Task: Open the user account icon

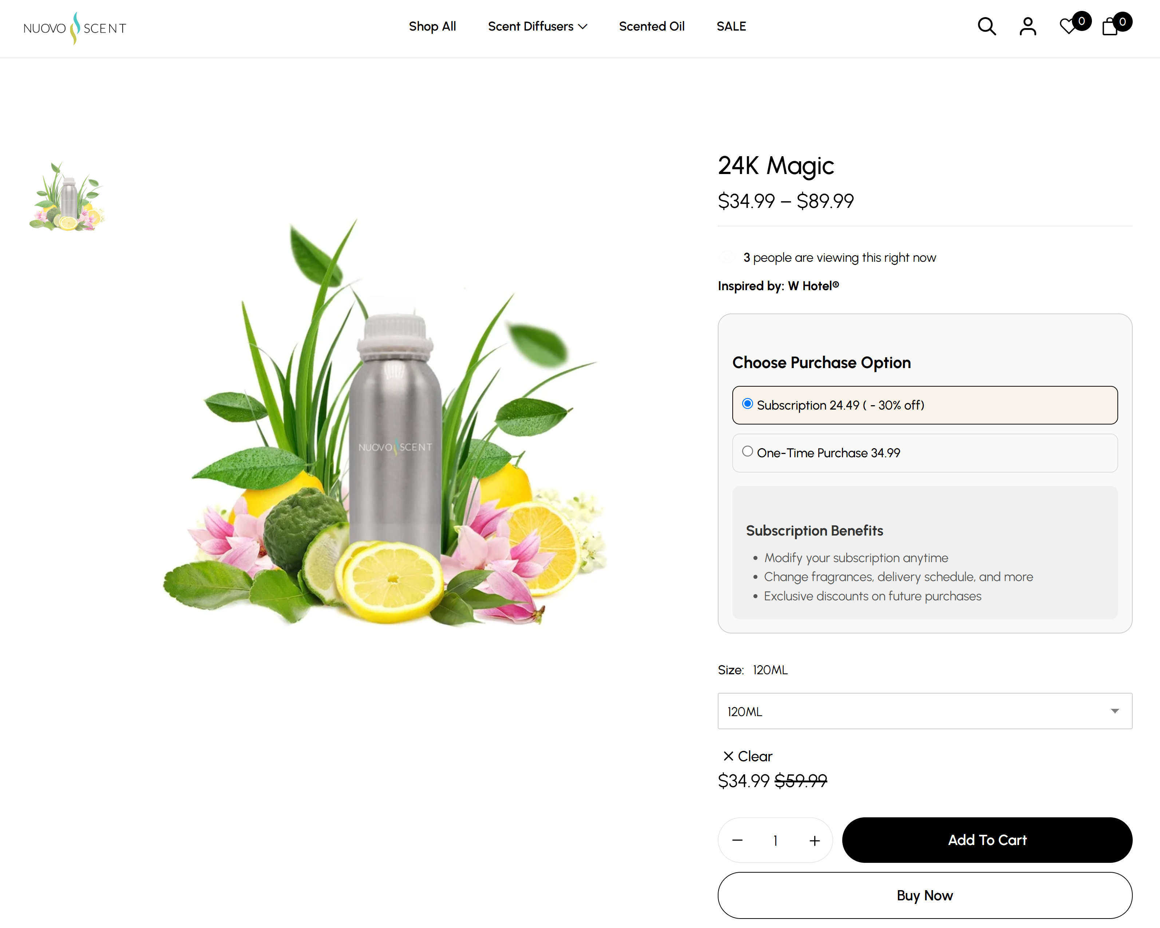Action: 1027,26
